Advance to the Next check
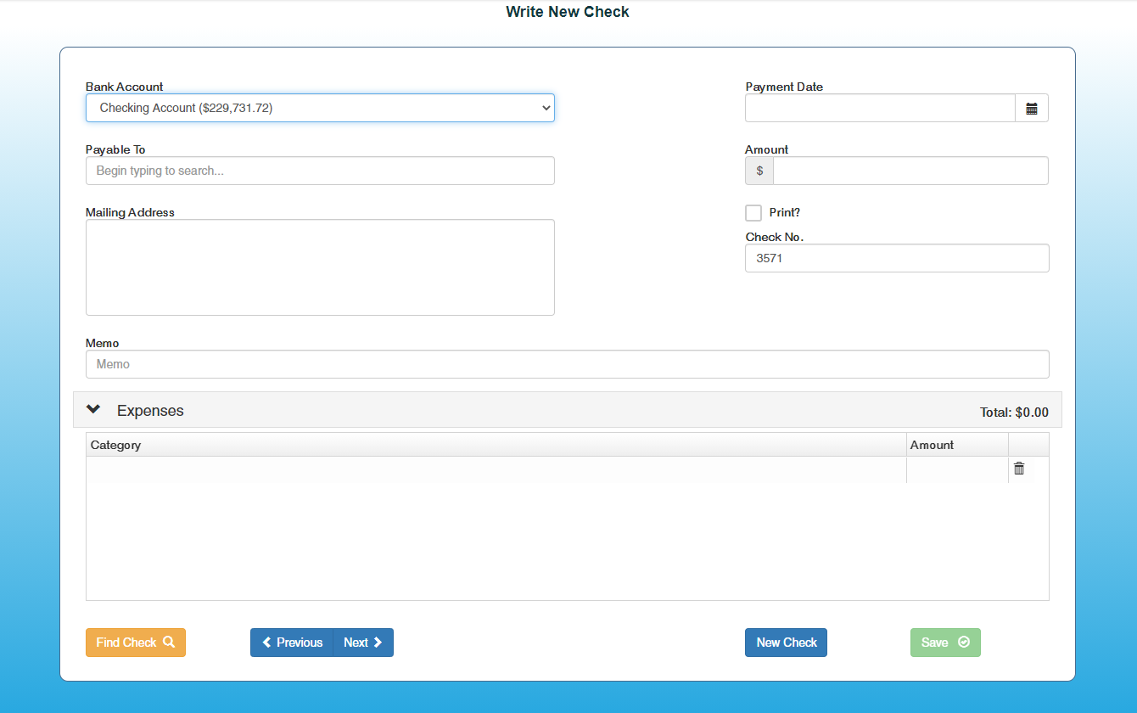1137x713 pixels. [x=363, y=643]
